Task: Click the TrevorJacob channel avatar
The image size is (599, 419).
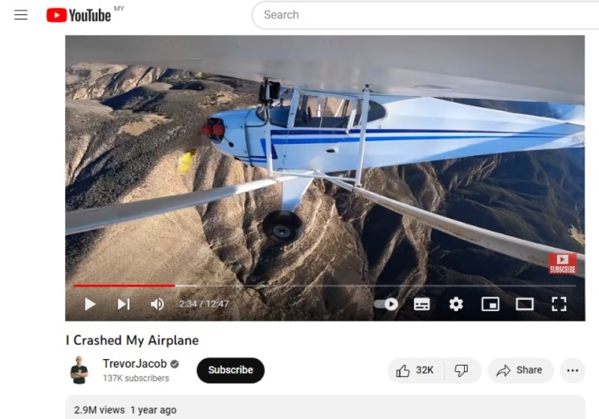Action: click(x=79, y=370)
